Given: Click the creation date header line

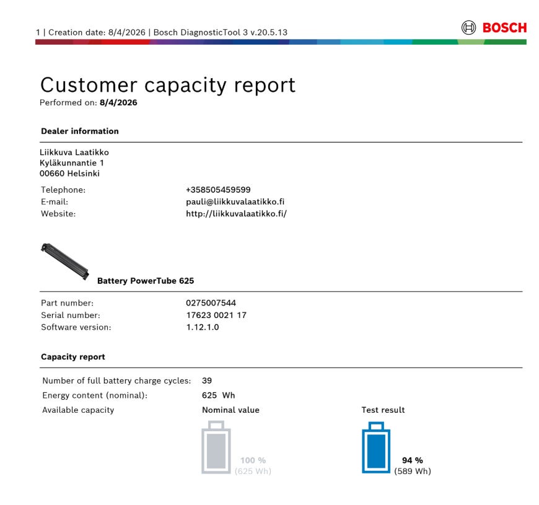Looking at the screenshot, I should [162, 32].
